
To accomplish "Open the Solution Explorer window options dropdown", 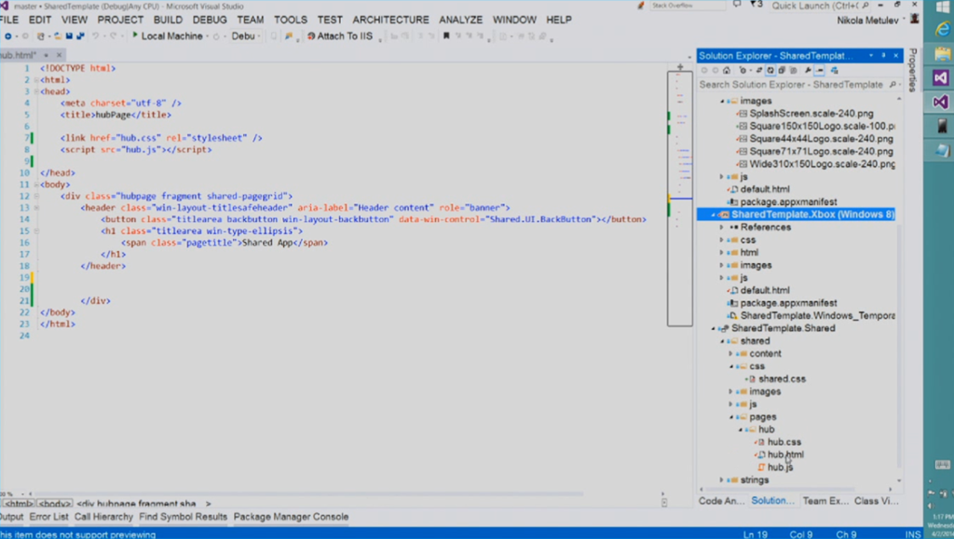I will pyautogui.click(x=871, y=55).
